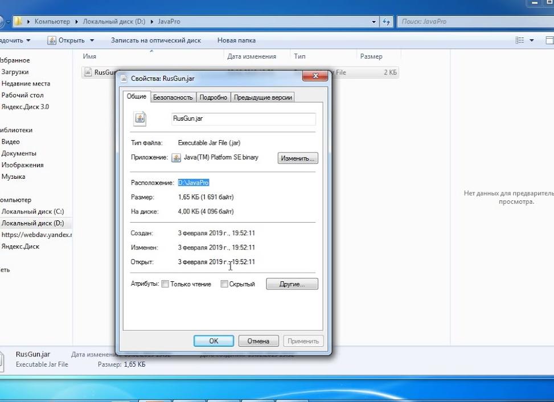Viewport: 554px width, 402px height.
Task: Open Недавние места in sidebar
Action: pyautogui.click(x=26, y=83)
